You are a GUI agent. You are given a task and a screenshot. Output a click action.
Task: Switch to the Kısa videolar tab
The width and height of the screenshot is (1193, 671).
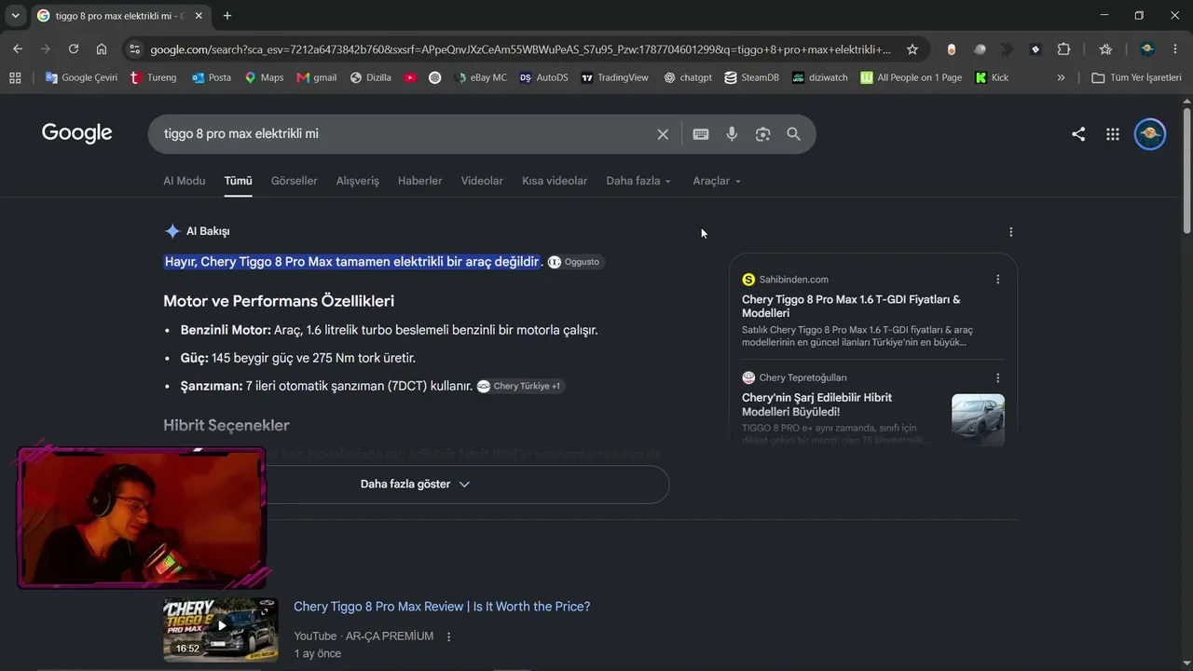(555, 181)
